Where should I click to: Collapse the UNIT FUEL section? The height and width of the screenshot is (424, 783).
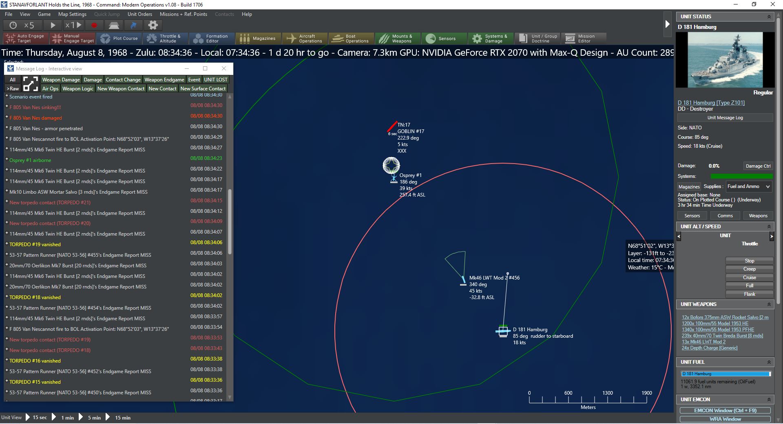(x=769, y=362)
